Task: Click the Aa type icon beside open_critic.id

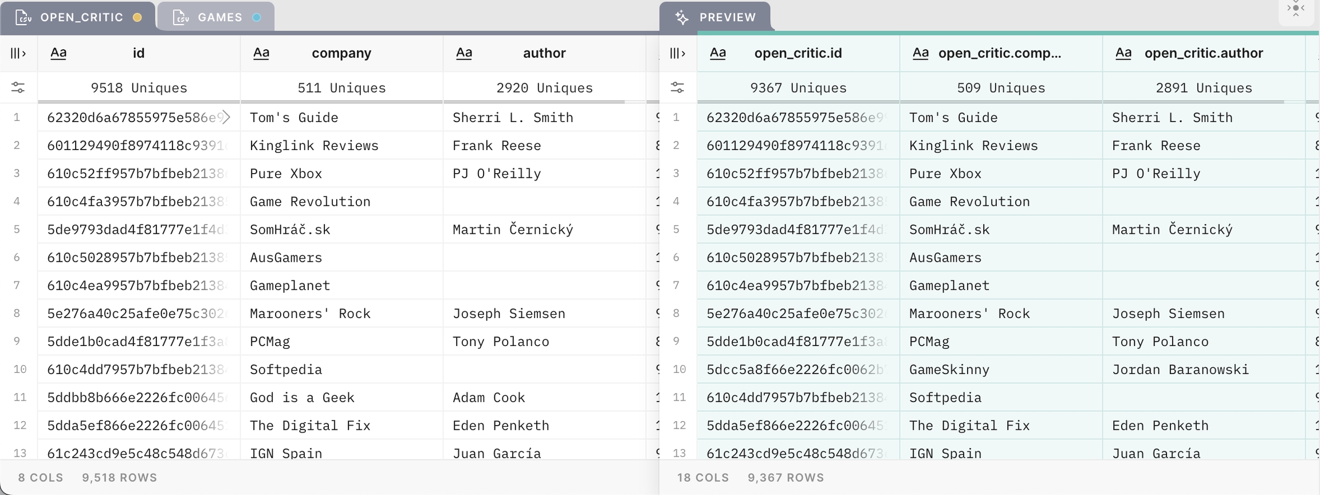Action: click(718, 53)
